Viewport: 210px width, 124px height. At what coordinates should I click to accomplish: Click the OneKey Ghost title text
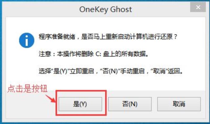click(106, 9)
